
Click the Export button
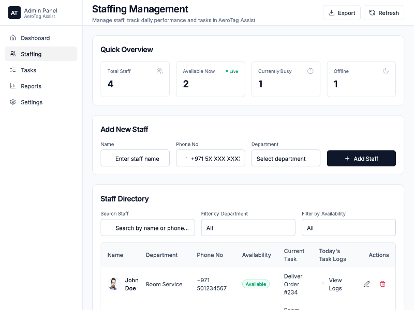click(342, 12)
